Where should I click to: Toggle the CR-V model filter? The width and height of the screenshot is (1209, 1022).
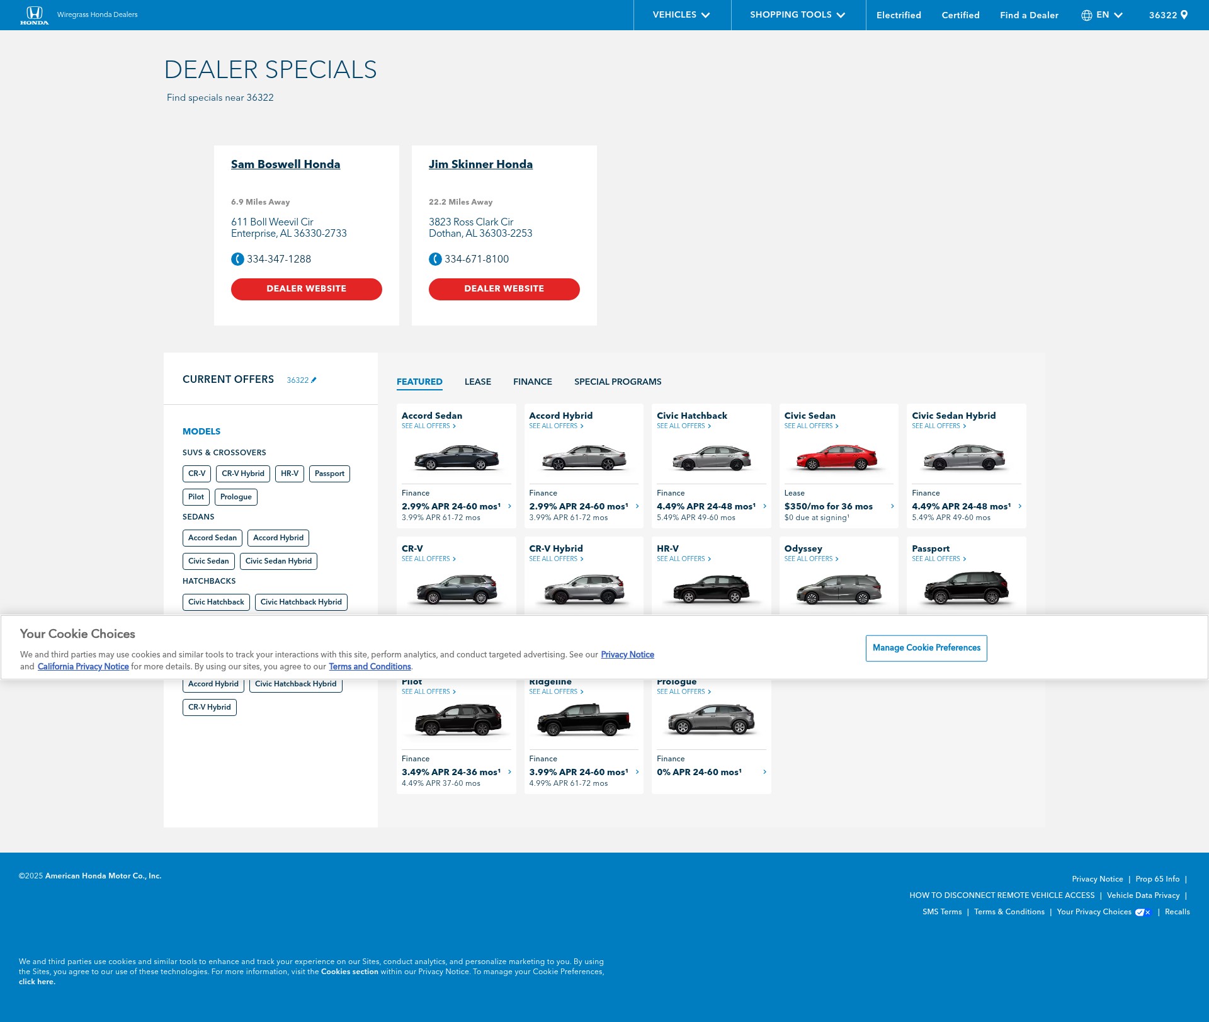[196, 474]
